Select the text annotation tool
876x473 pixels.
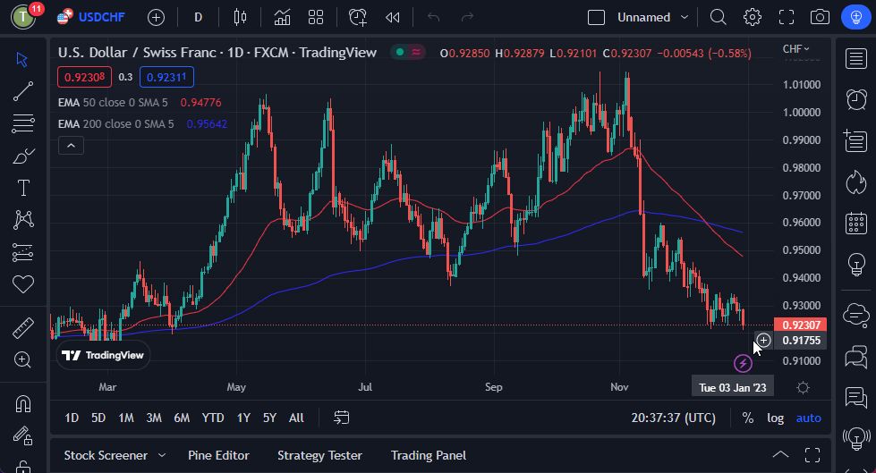23,188
